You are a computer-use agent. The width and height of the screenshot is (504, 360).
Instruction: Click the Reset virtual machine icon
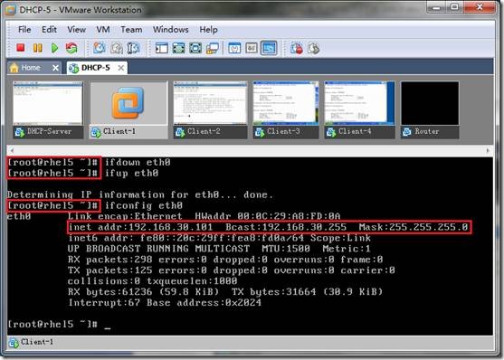point(71,48)
